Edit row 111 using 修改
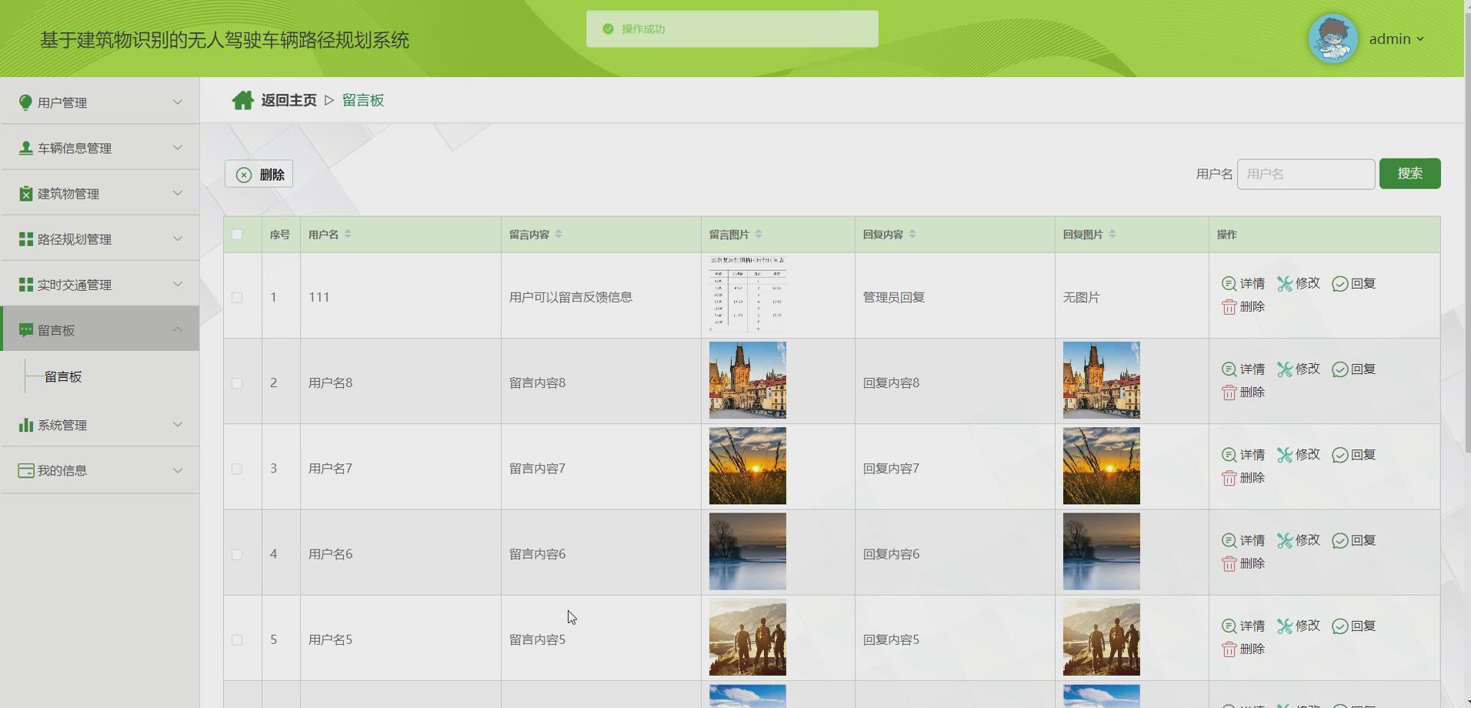 [1299, 283]
